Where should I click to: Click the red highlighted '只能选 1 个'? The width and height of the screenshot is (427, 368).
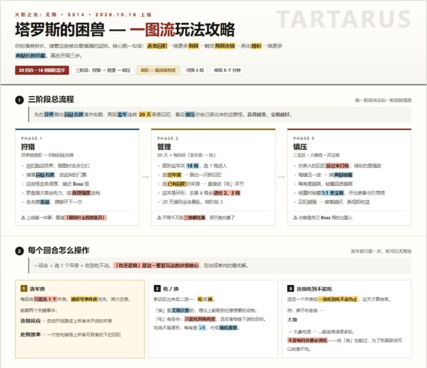(45, 299)
